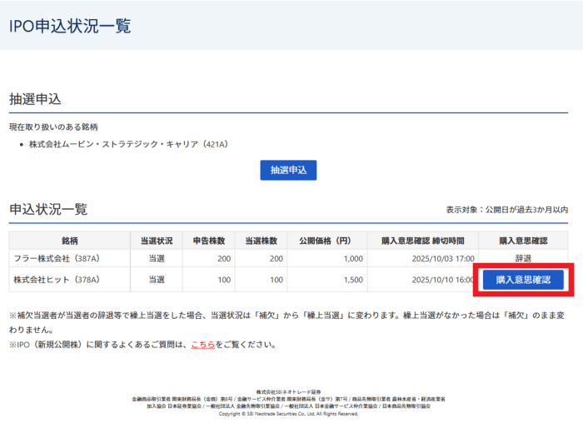Select the 株式会社ヒット（378A） row name
This screenshot has height=423, width=583.
pyautogui.click(x=57, y=280)
